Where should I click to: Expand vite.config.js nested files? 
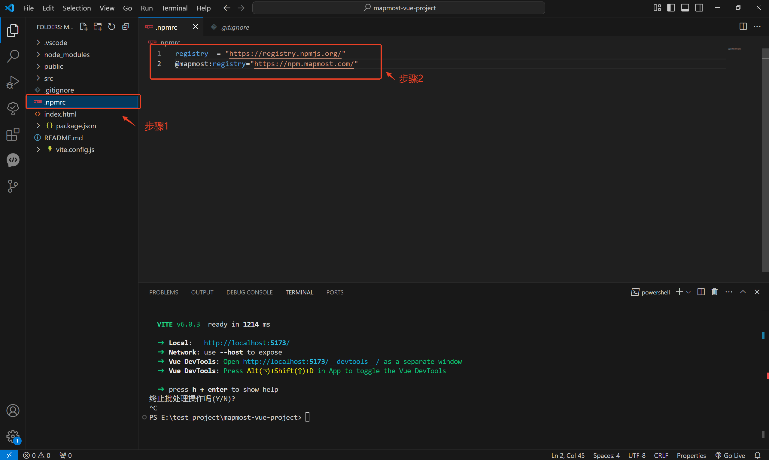(x=38, y=149)
